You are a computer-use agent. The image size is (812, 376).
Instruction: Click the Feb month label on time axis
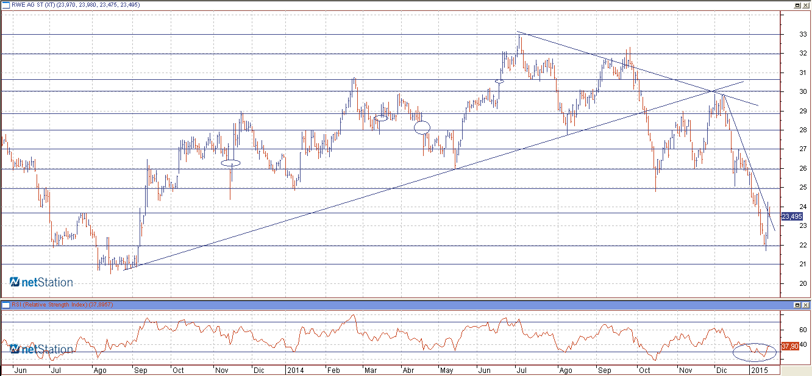334,371
